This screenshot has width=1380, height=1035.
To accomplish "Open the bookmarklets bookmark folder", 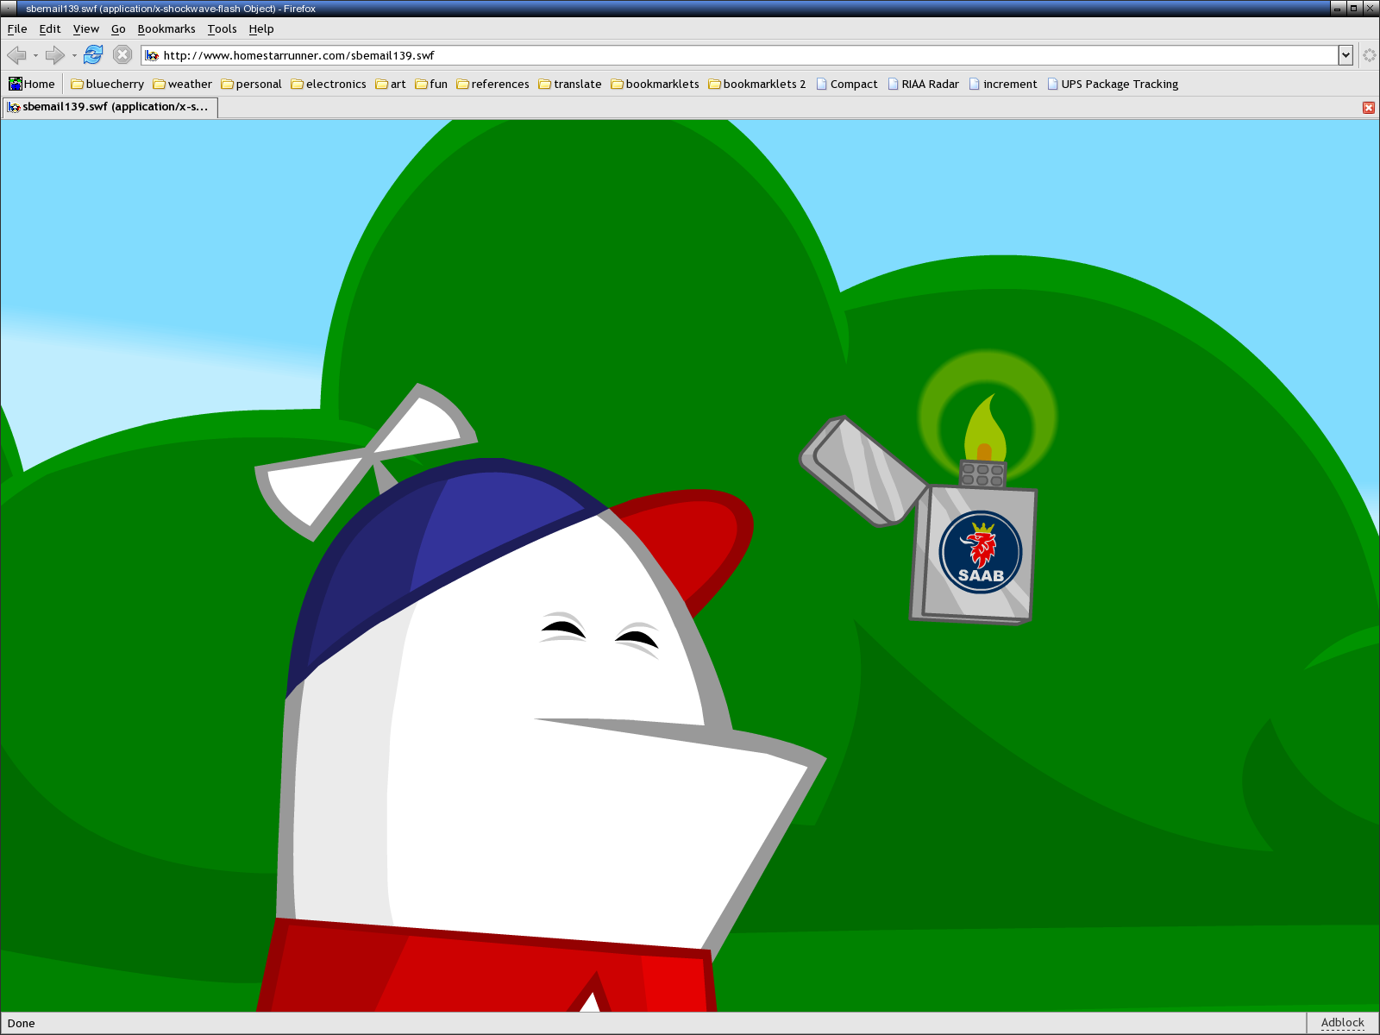I will (655, 84).
